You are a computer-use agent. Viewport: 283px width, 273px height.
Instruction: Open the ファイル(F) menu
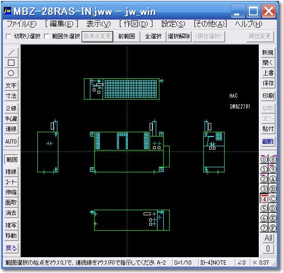[x=21, y=24]
